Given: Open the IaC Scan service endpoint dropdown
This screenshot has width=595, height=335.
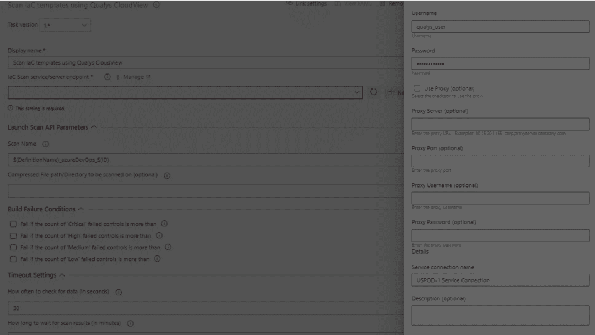Looking at the screenshot, I should (x=185, y=92).
